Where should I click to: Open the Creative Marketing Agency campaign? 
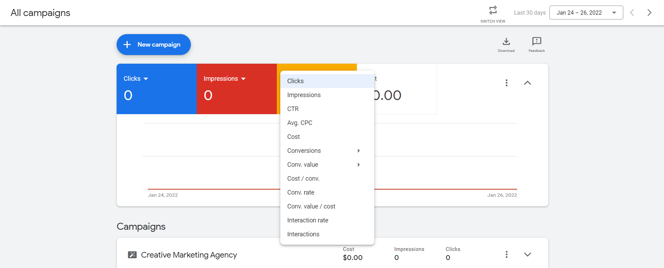point(189,255)
